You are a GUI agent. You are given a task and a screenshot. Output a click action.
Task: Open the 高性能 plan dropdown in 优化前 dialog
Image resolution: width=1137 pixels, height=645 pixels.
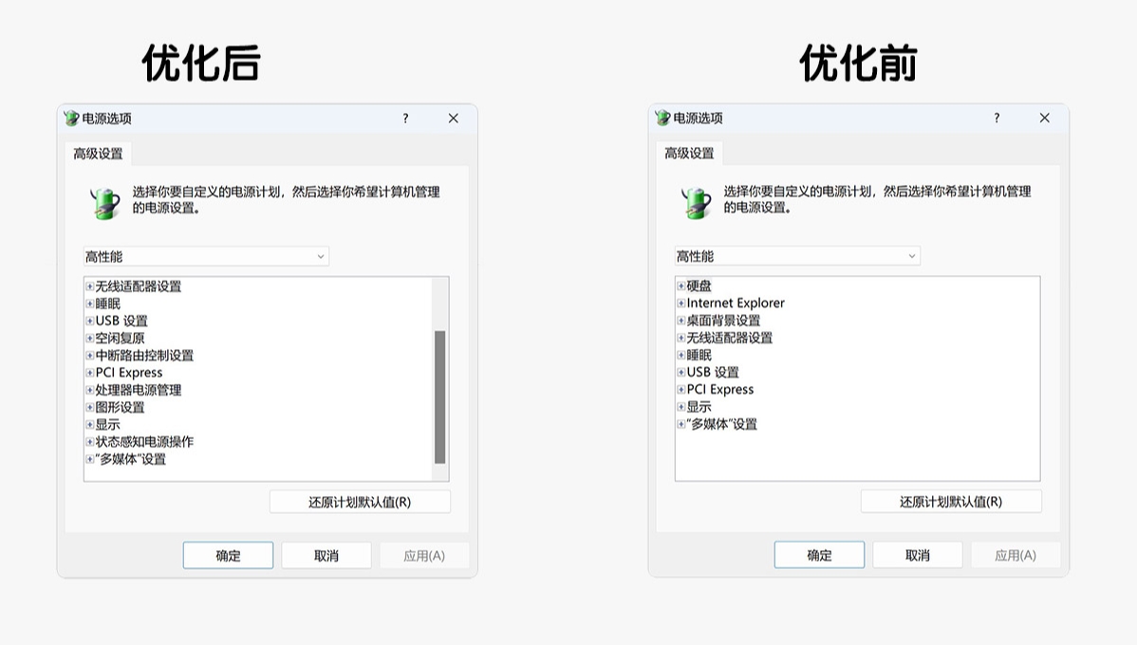[797, 257]
